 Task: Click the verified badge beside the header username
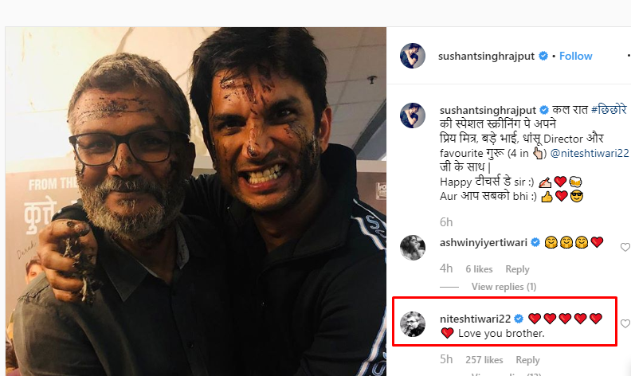(543, 56)
